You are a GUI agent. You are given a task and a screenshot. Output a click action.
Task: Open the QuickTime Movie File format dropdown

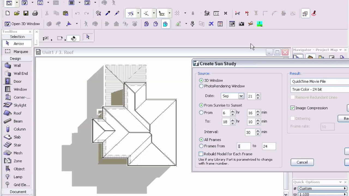pos(320,81)
